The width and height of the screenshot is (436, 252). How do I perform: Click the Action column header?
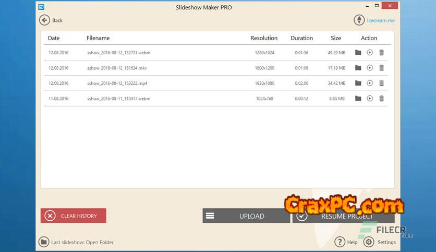tap(369, 38)
